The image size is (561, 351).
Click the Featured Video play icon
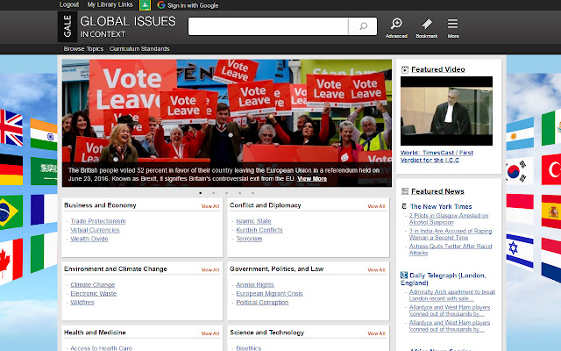click(405, 69)
